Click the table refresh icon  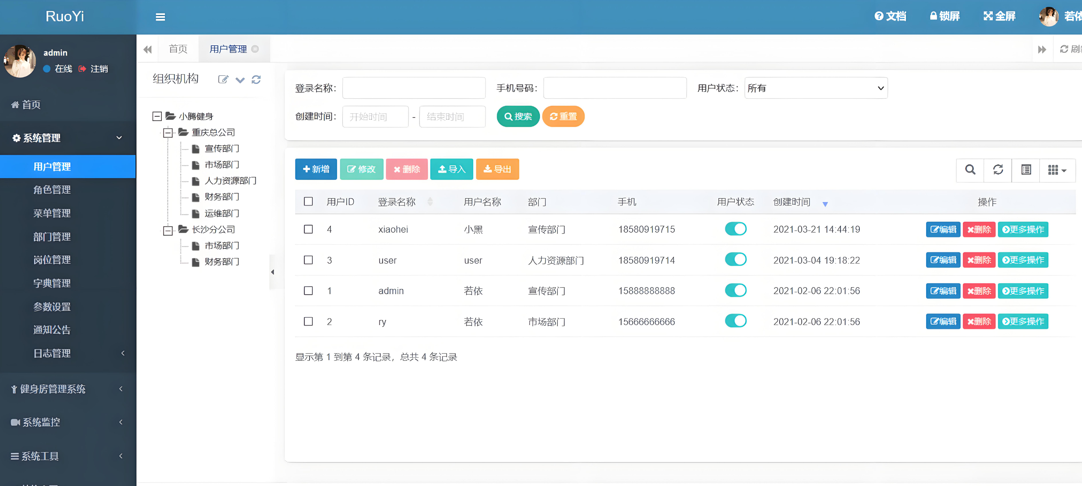point(998,170)
